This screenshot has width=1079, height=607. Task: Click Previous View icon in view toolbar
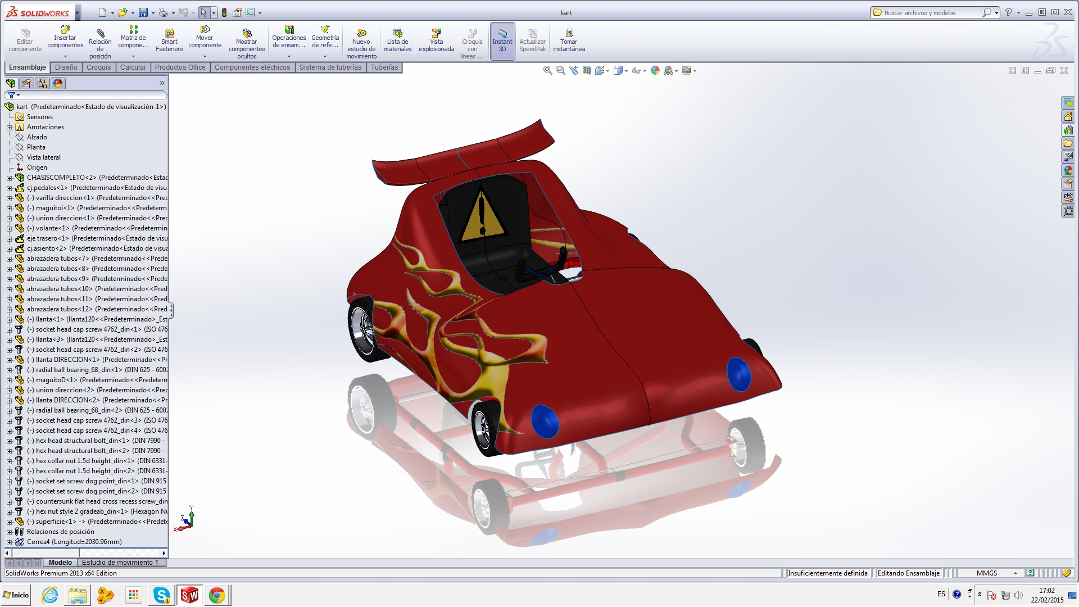[574, 70]
